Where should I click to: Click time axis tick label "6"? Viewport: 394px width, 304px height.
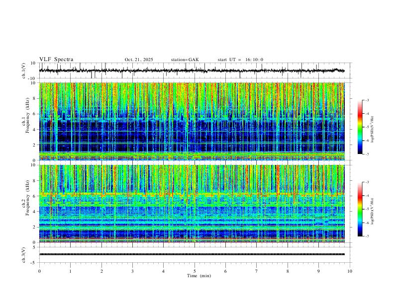click(226, 271)
